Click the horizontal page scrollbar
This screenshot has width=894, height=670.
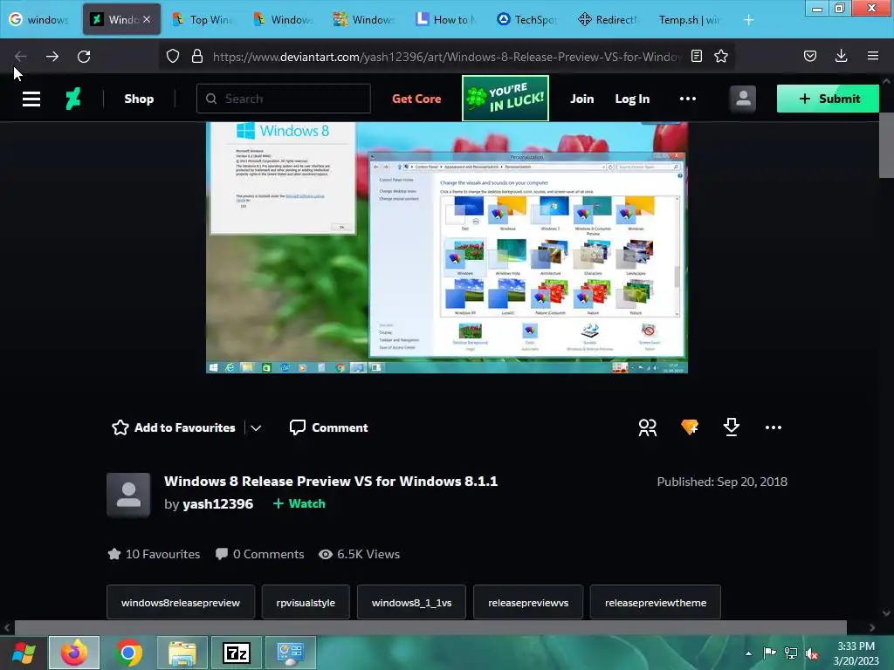430,627
